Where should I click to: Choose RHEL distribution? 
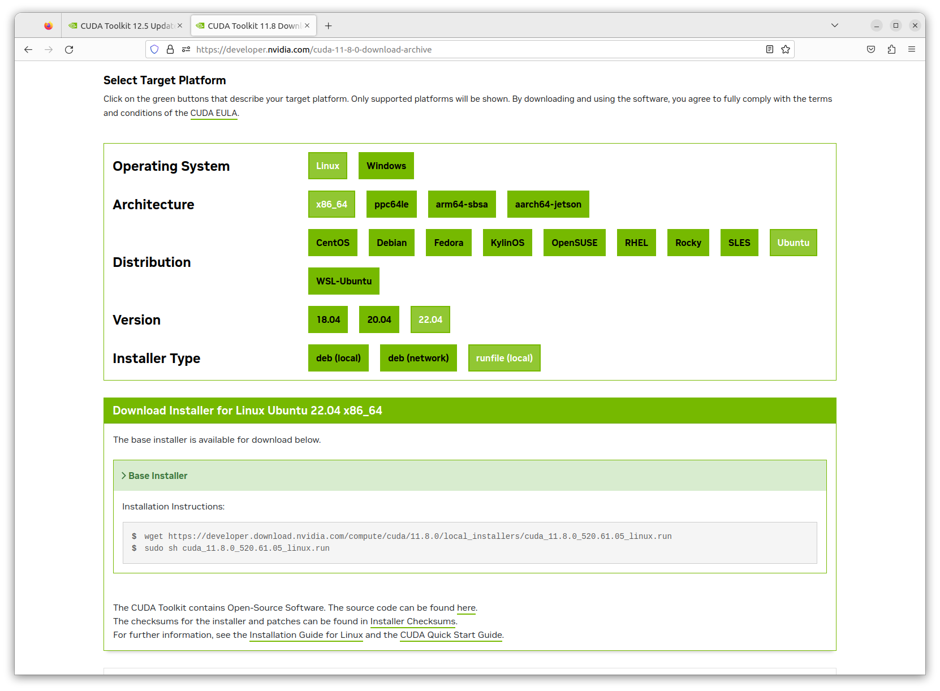[x=636, y=243]
